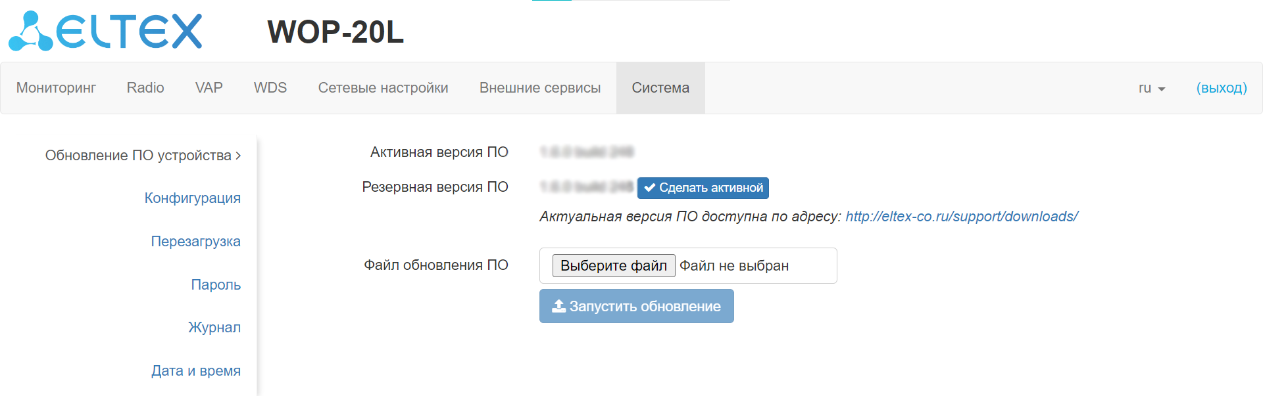The image size is (1263, 396).
Task: Open Внешние сервисы tab
Action: [539, 88]
